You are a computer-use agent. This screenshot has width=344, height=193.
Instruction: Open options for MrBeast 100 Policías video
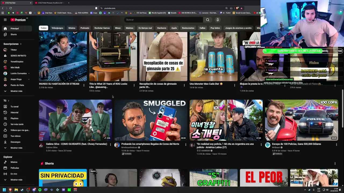tap(336, 144)
